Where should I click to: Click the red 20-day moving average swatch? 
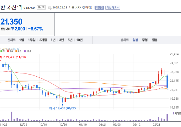(8, 51)
